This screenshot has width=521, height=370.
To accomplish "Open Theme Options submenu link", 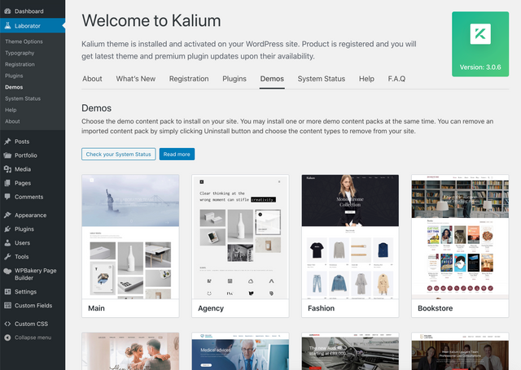I will click(x=24, y=41).
